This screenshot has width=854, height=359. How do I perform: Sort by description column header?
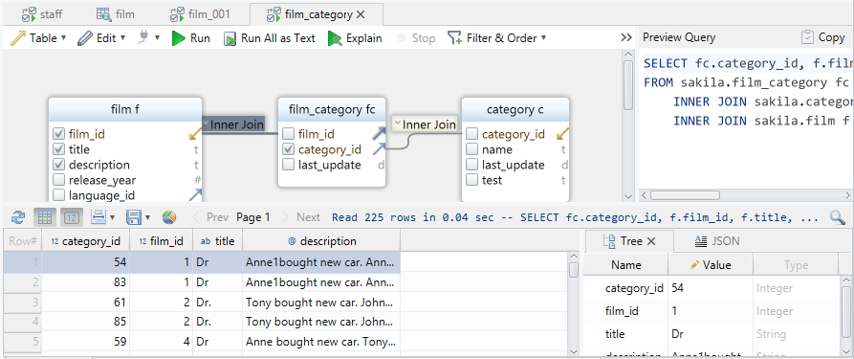pos(321,241)
